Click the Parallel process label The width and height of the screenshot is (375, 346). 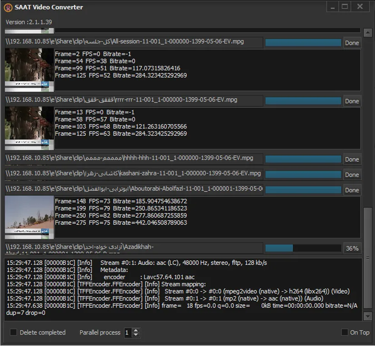point(100,333)
